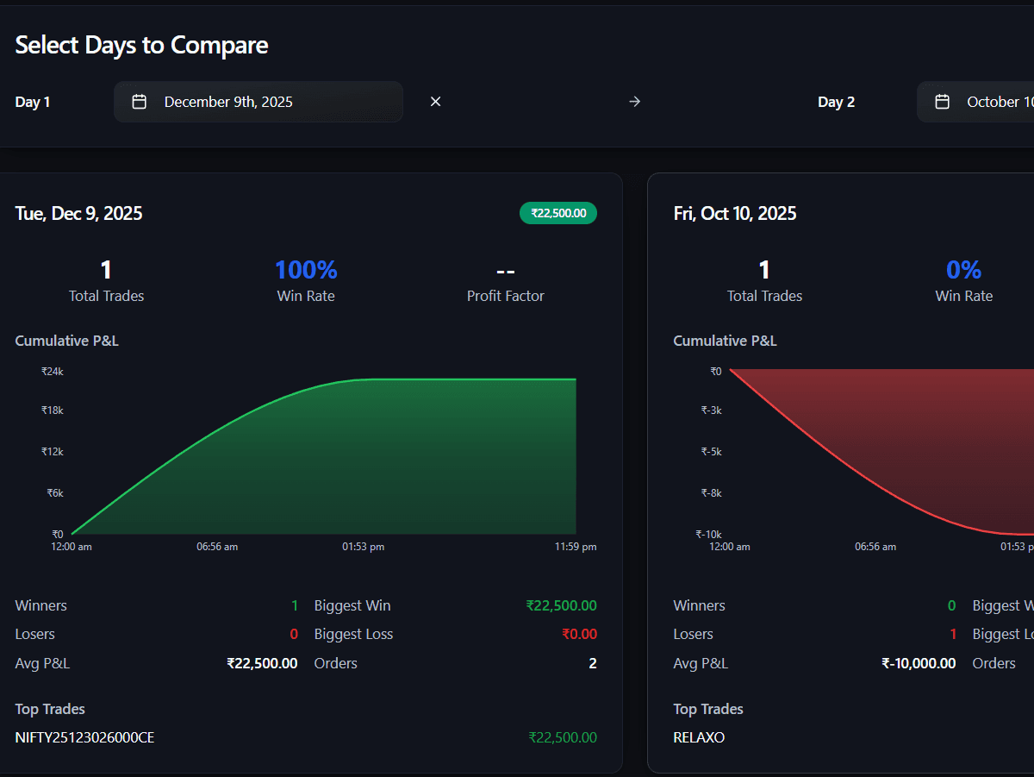Select the RELAXO trade under Top Trades
Screen dimensions: 1034x777
[699, 737]
